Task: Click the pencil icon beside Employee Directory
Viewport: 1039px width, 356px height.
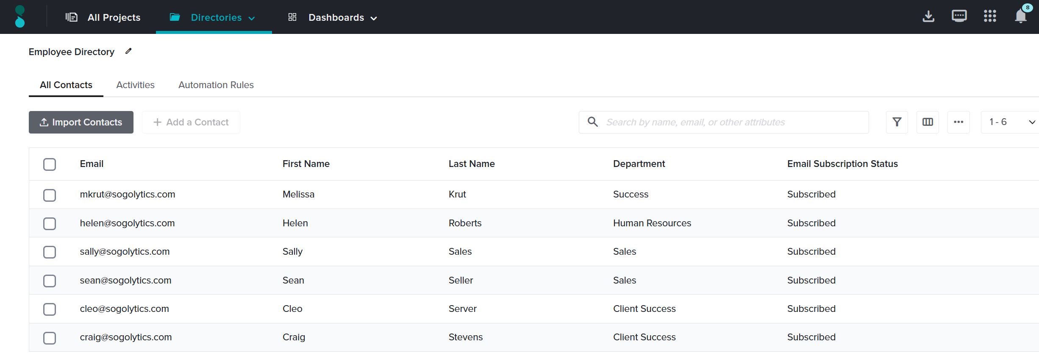Action: (128, 51)
